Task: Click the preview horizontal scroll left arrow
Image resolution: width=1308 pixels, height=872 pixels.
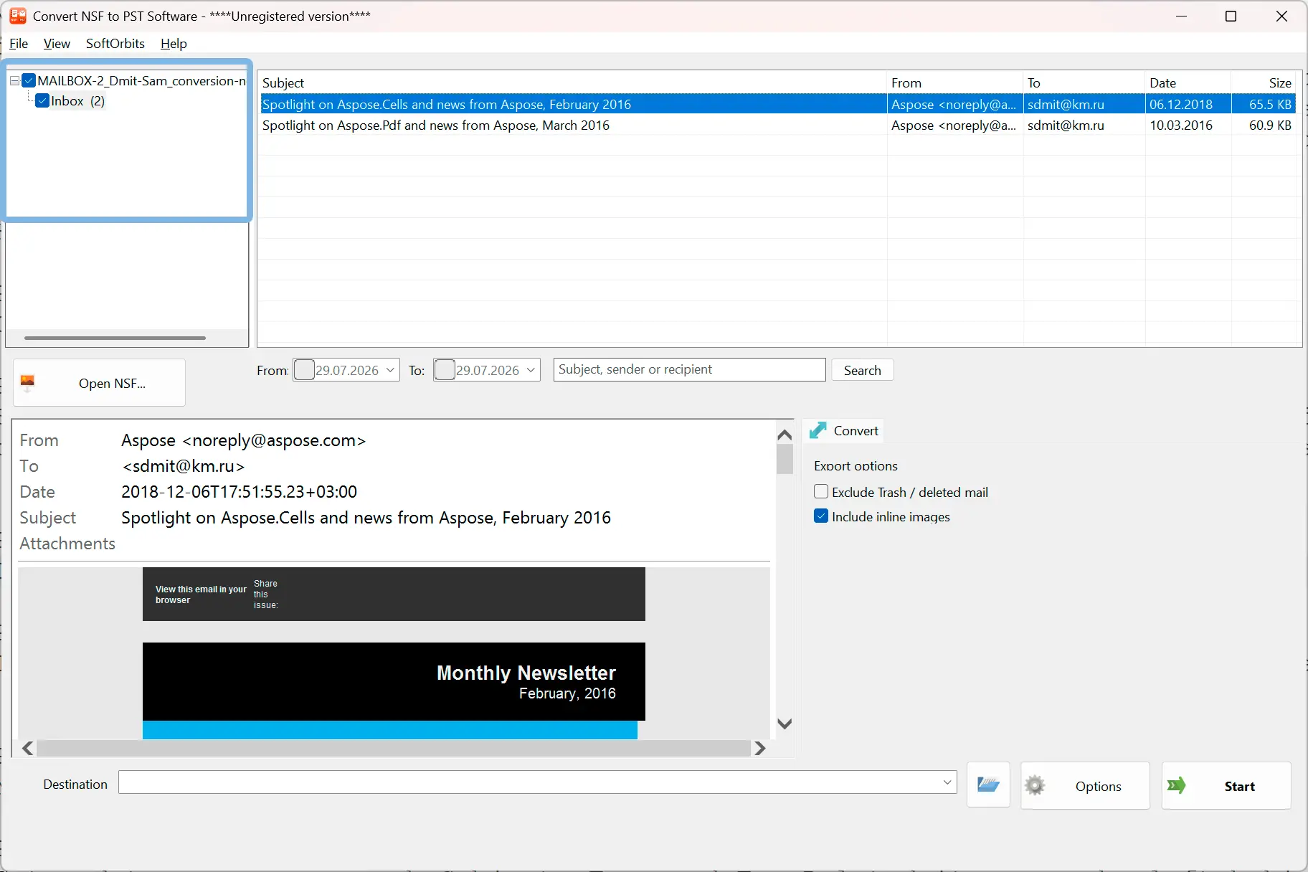Action: tap(27, 748)
